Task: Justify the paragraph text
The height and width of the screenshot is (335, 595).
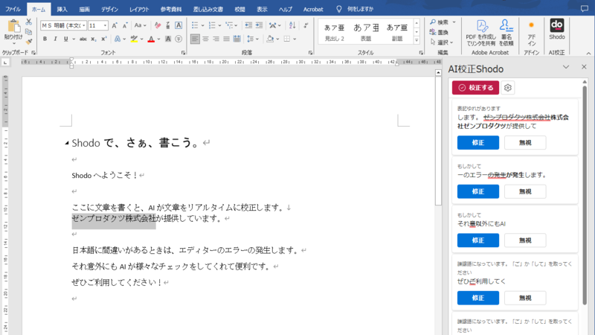Action: coord(227,39)
